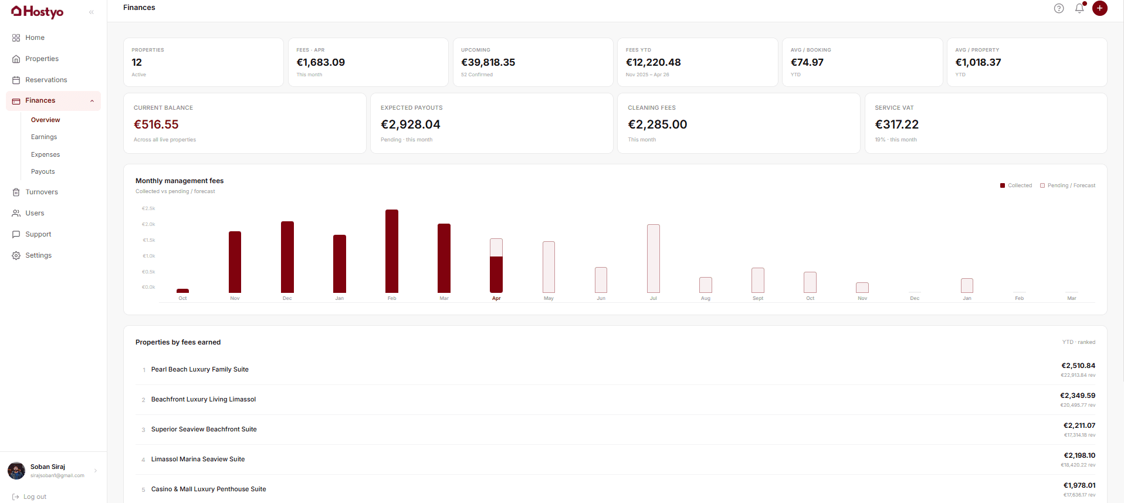Open the help question mark icon

point(1058,8)
